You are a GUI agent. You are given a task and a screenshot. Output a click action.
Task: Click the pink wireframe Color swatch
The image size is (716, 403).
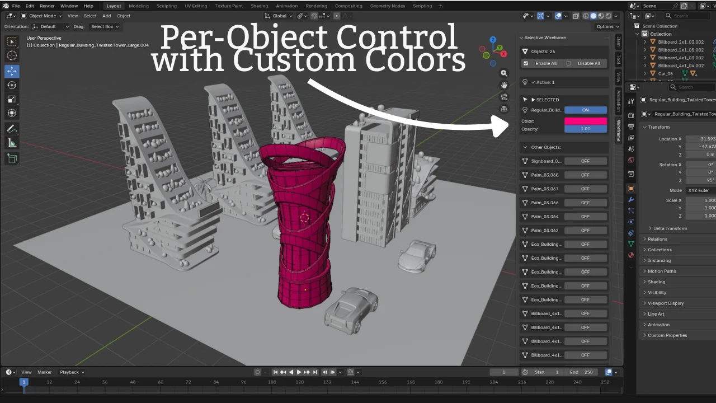585,120
